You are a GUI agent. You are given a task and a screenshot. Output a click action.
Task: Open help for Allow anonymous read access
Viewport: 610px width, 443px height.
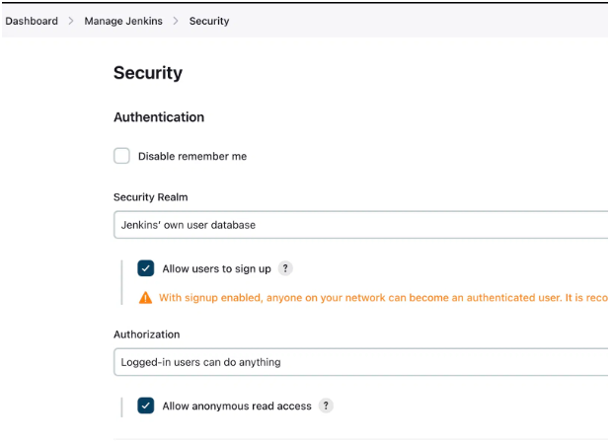point(327,406)
